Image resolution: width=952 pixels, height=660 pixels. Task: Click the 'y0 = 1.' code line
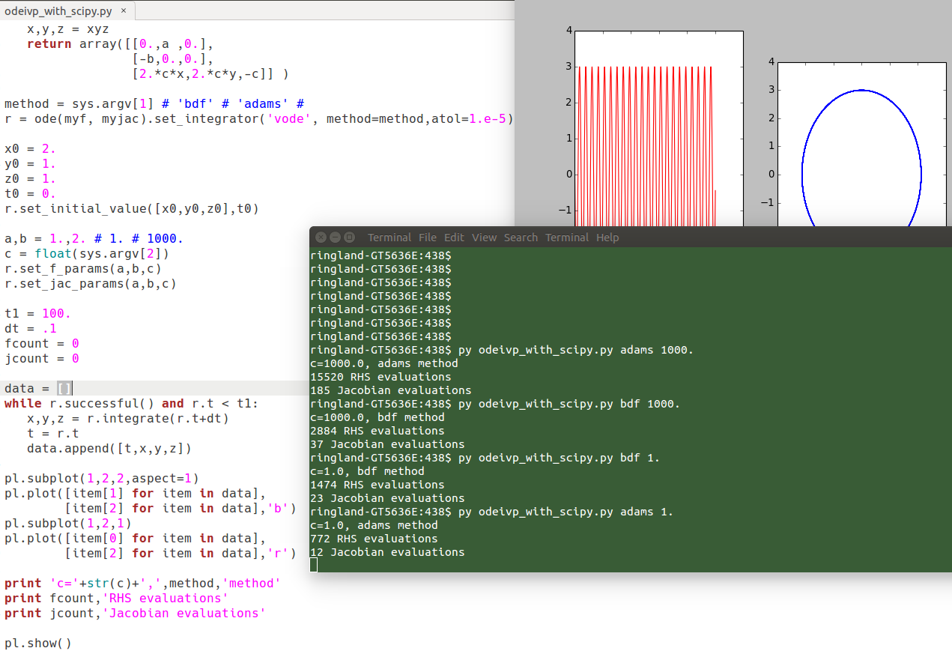pos(30,164)
